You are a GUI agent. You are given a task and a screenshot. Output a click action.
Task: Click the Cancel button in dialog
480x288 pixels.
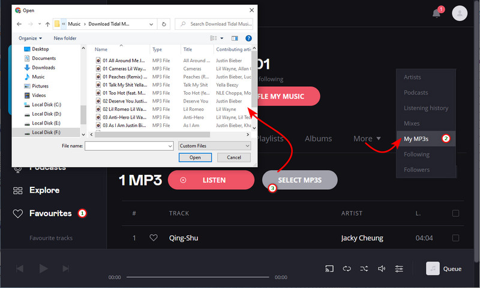pyautogui.click(x=234, y=157)
